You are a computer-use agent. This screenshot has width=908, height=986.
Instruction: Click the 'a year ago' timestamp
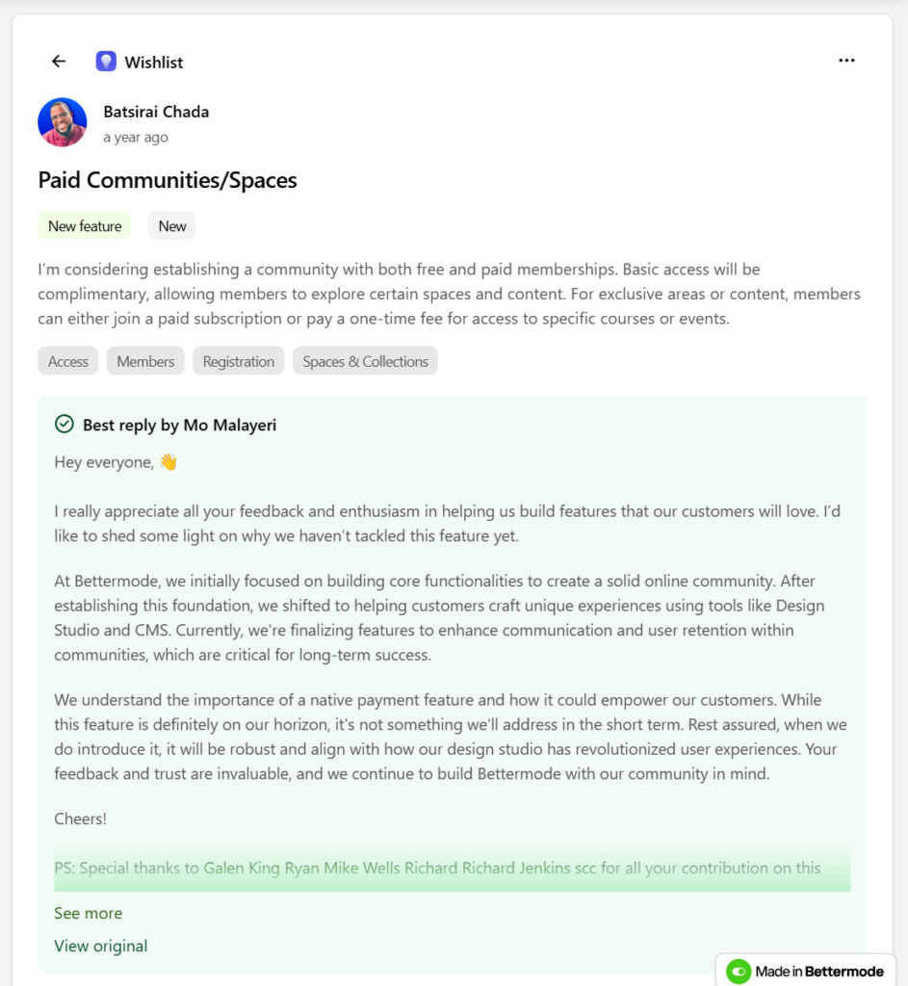(x=136, y=137)
